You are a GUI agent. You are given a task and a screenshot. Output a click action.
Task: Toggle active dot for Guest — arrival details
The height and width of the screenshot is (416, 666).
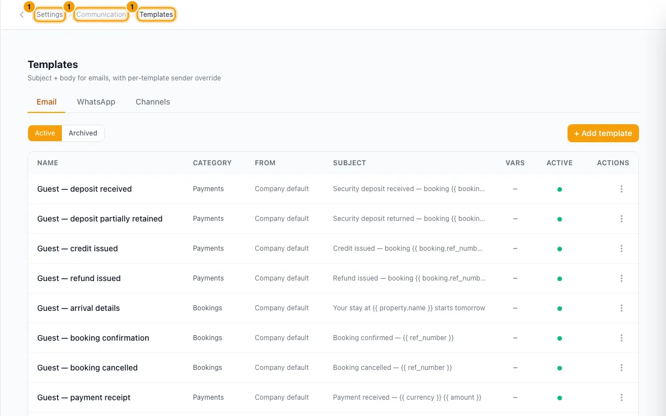(559, 309)
